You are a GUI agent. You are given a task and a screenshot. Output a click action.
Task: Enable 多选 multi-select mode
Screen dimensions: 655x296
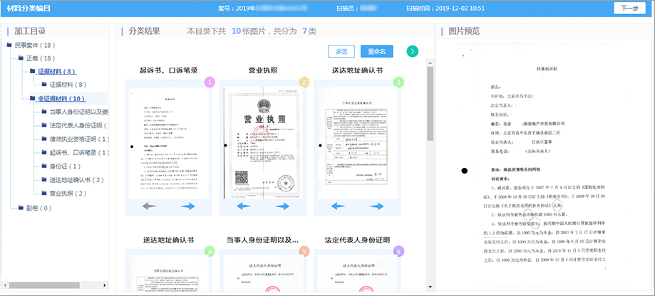[x=341, y=51]
